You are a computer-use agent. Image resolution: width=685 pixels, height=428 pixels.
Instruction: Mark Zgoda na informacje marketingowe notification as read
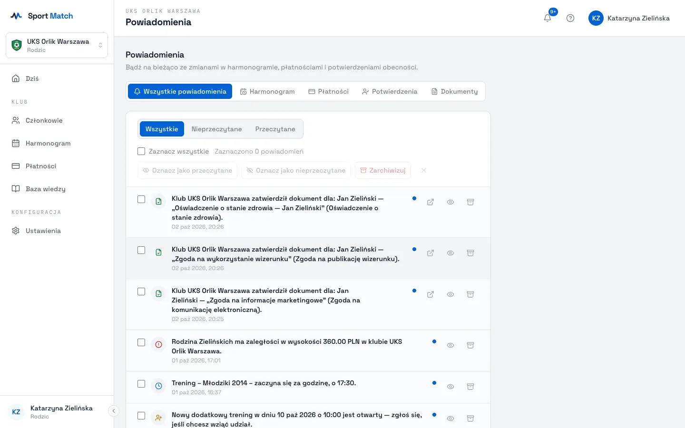tap(450, 294)
